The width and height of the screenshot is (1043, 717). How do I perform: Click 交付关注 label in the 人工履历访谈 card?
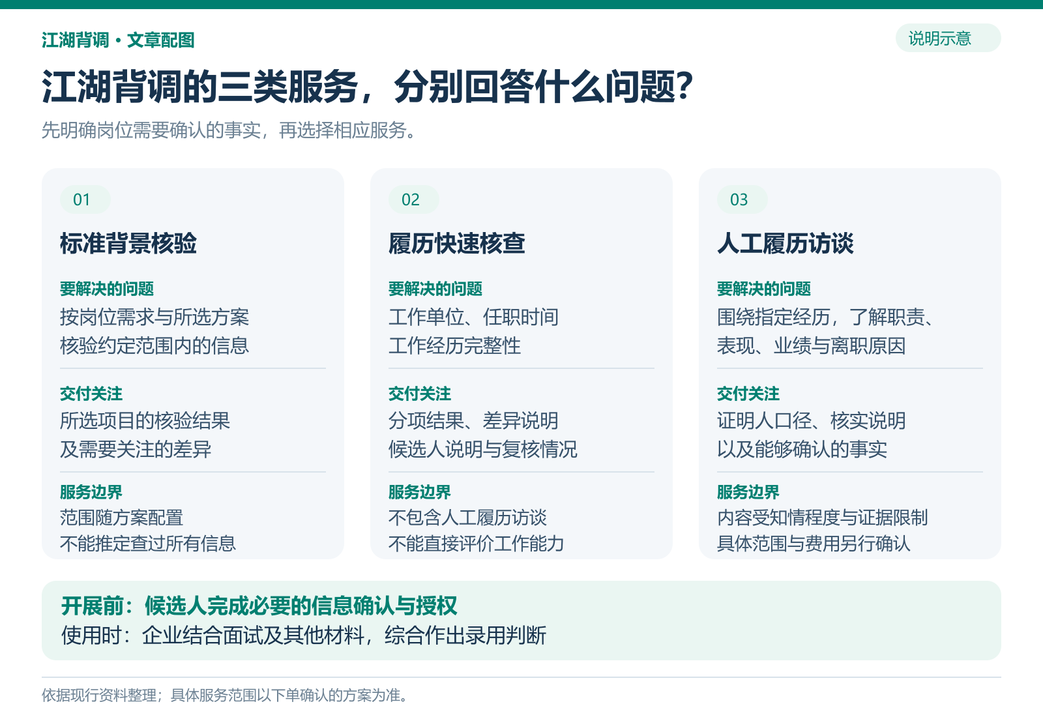click(x=748, y=394)
